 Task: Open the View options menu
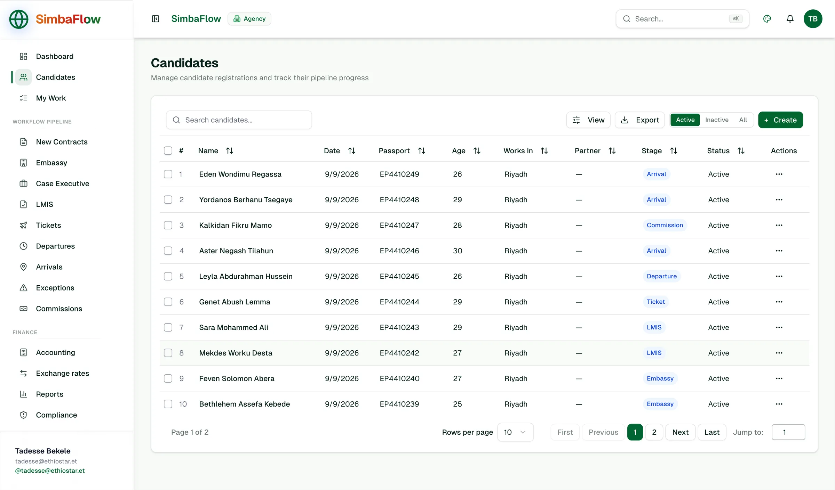(588, 120)
